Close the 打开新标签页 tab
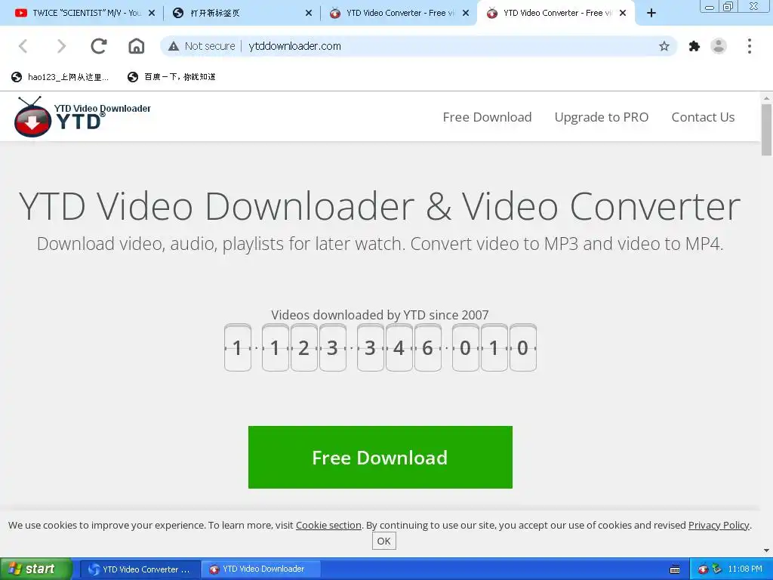 click(x=309, y=14)
